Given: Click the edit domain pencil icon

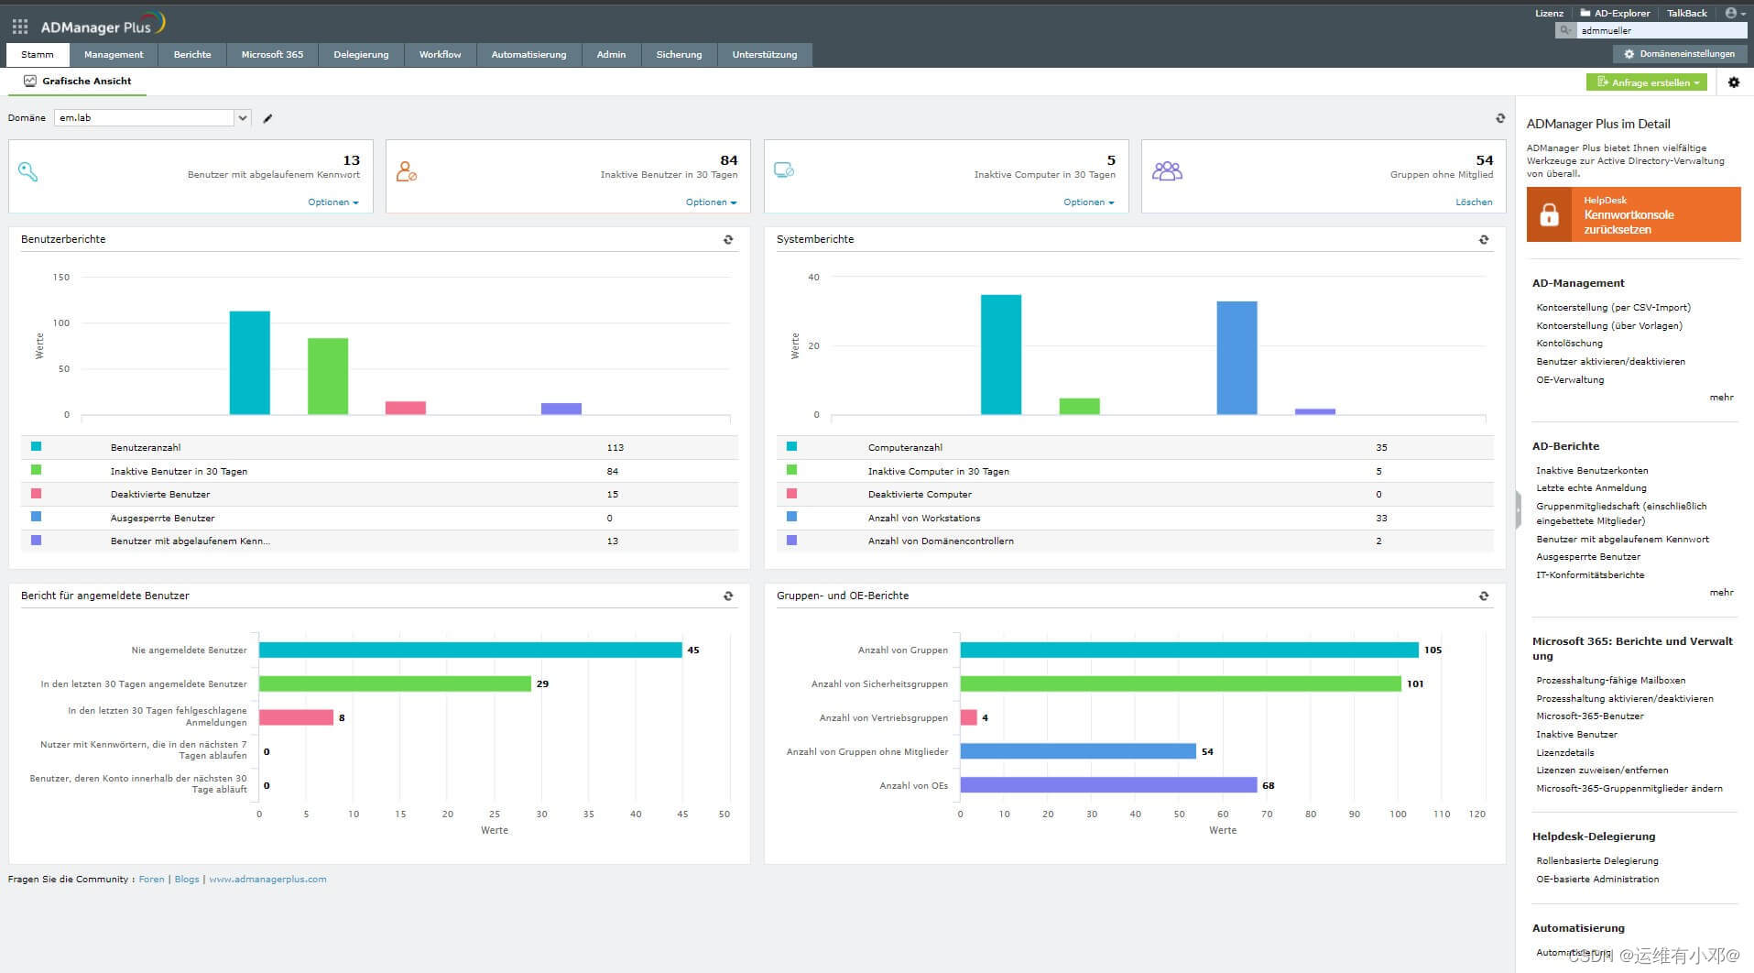Looking at the screenshot, I should pyautogui.click(x=267, y=118).
